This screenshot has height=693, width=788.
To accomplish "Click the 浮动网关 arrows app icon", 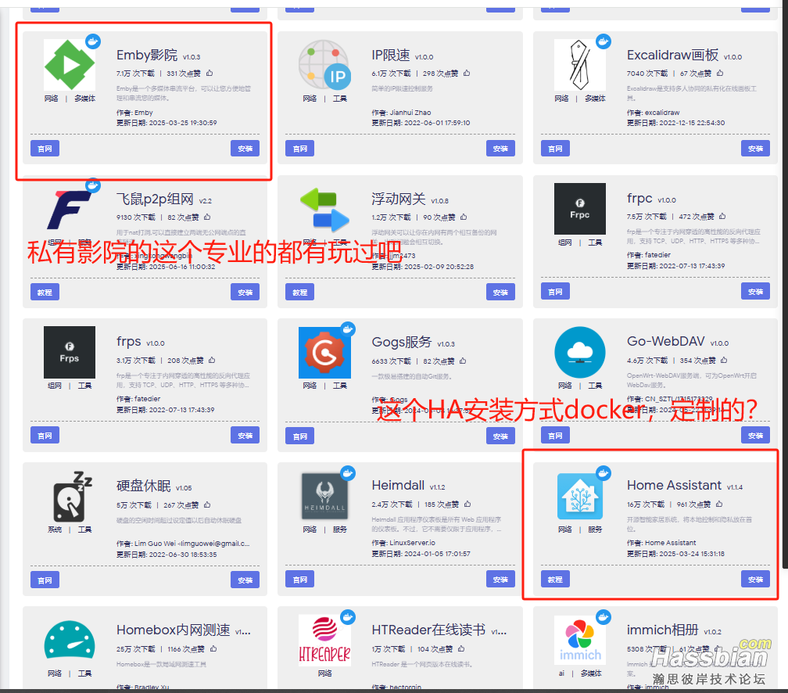I will point(324,209).
